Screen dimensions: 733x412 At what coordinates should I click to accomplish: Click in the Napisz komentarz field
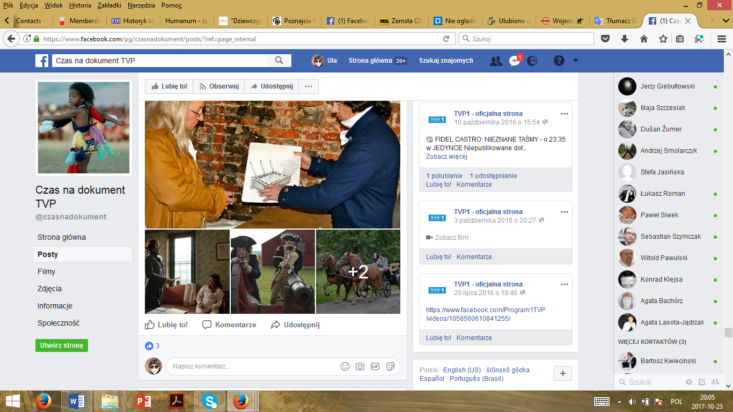click(x=252, y=366)
